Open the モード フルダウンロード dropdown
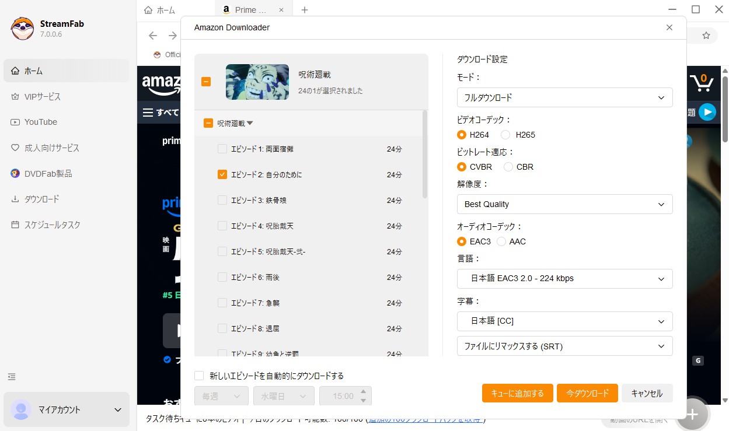 point(564,97)
